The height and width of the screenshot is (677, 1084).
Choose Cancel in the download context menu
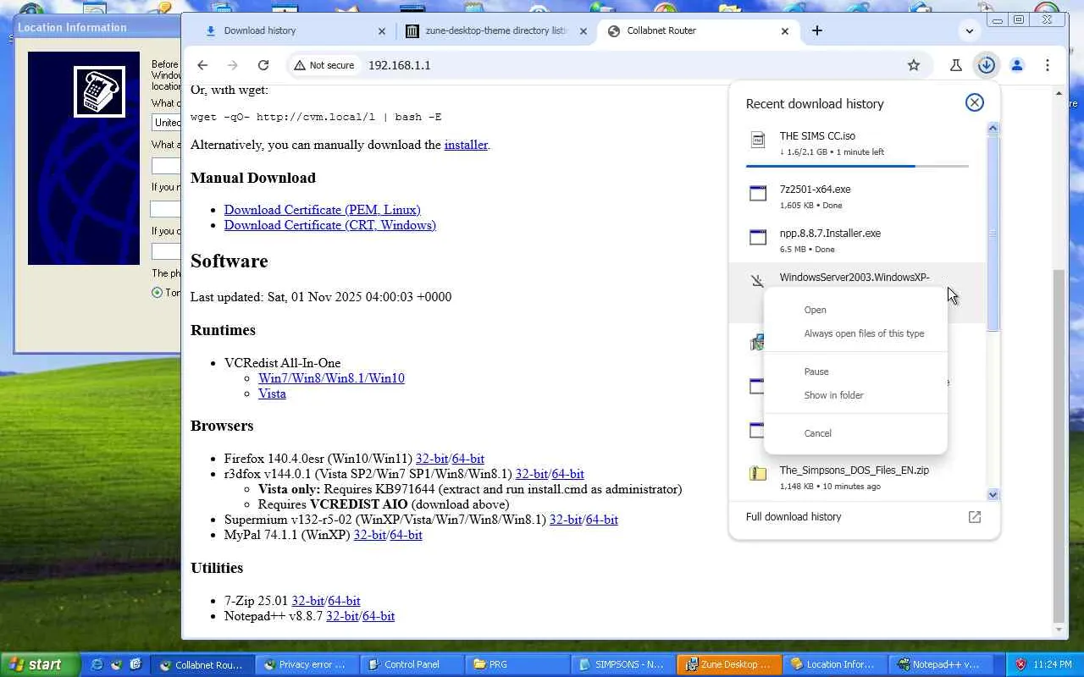855,433
